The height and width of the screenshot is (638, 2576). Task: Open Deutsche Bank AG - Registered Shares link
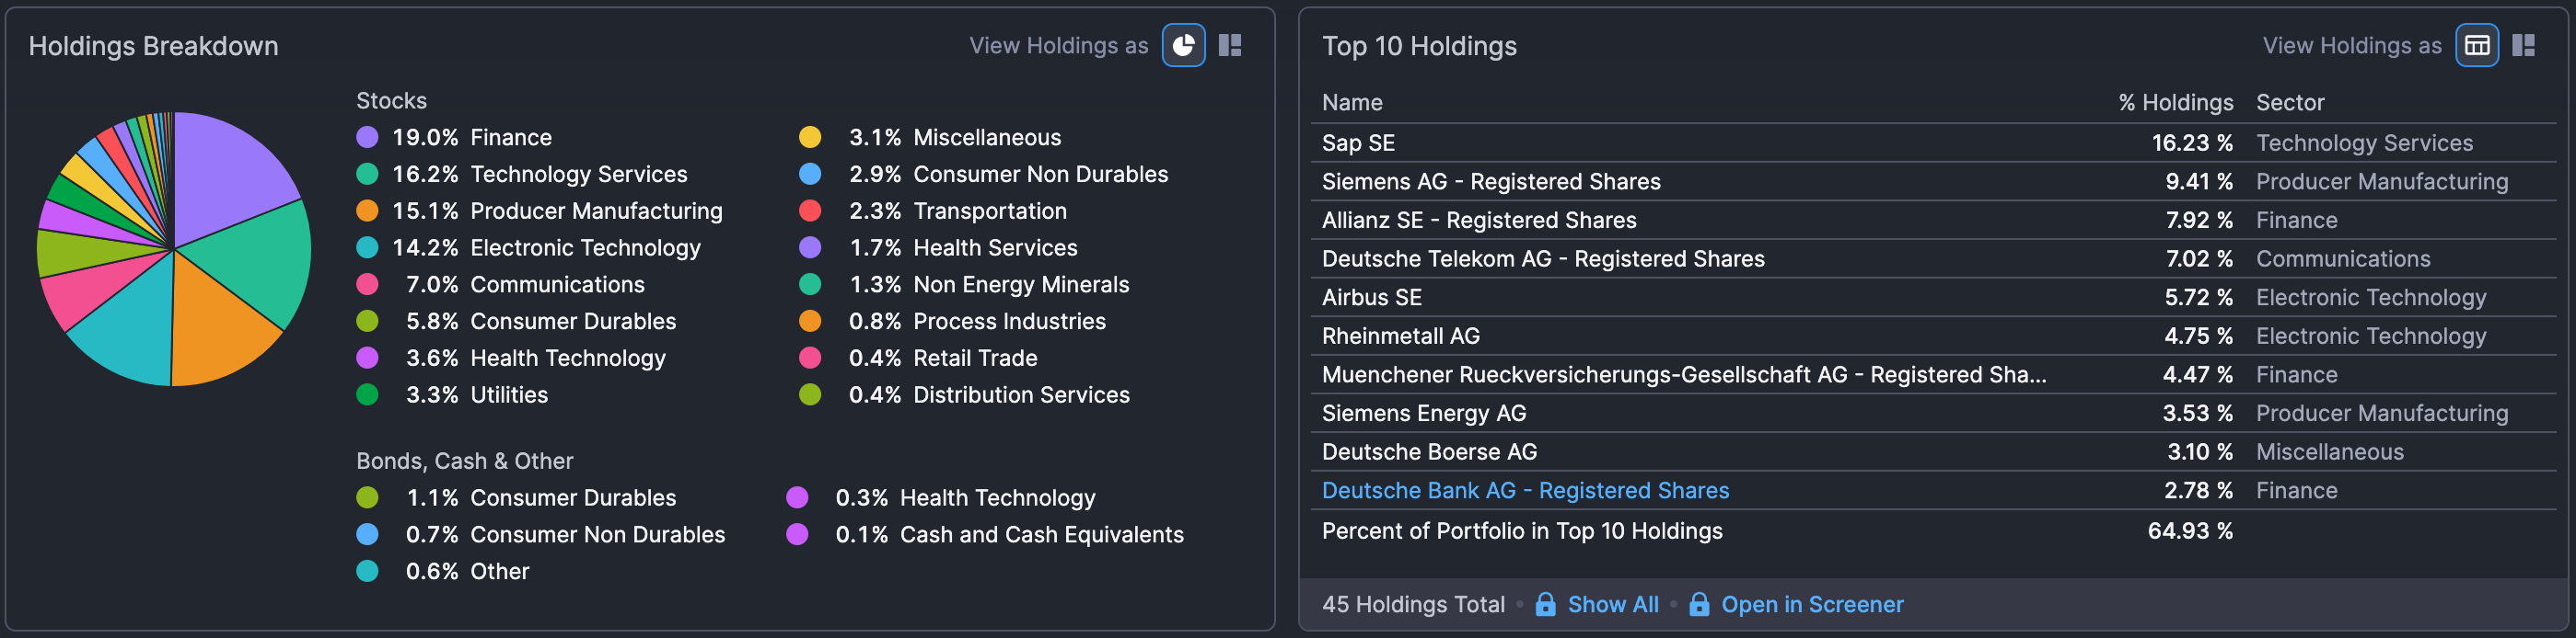tap(1525, 490)
